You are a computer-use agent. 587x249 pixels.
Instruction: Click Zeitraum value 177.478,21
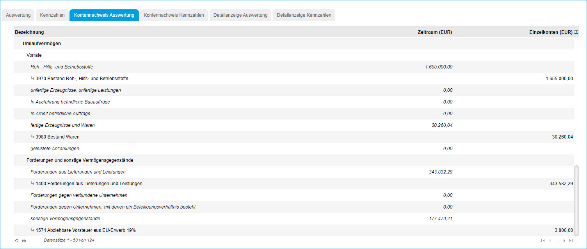point(441,219)
